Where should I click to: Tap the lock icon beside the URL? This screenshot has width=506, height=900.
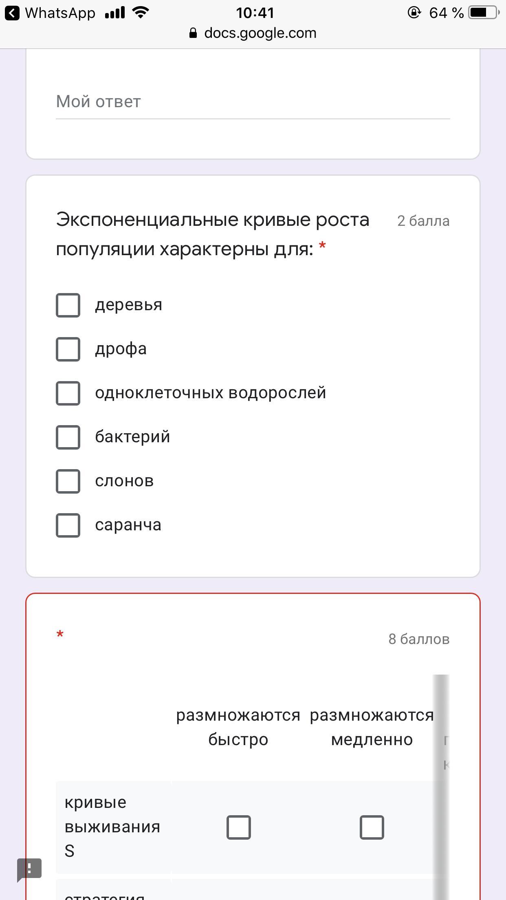193,33
